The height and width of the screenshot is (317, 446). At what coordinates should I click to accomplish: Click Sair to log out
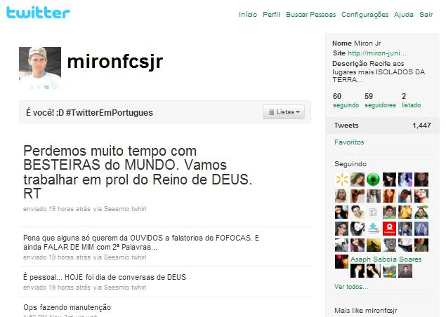pos(426,15)
